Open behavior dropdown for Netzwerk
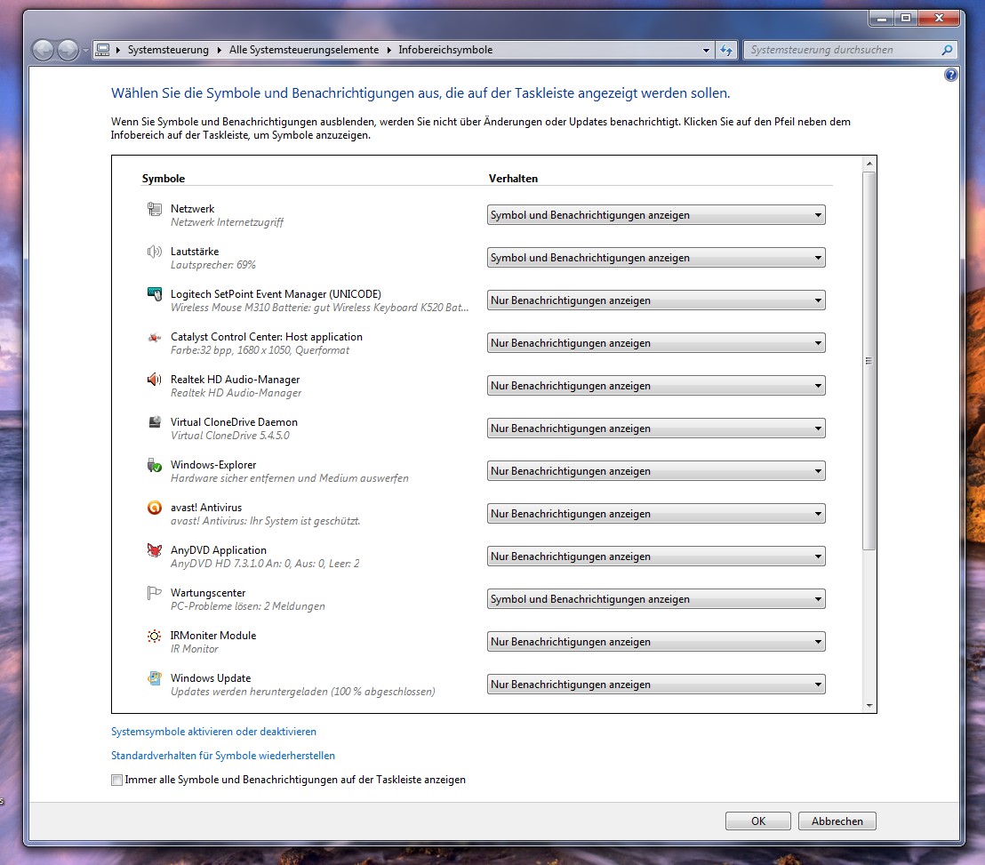 coord(656,215)
